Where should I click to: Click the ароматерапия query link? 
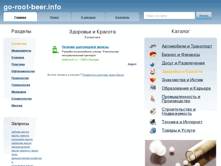21,147
